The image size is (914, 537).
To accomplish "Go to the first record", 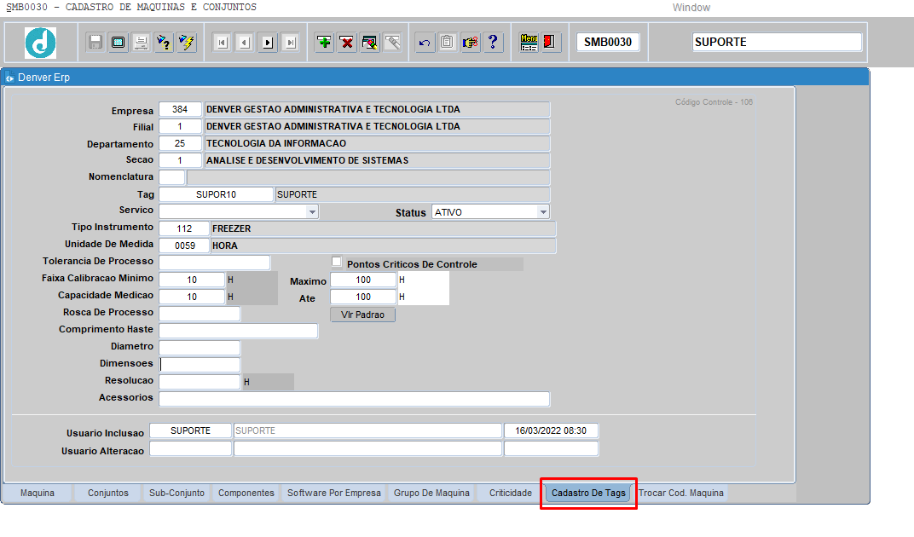I will (x=222, y=43).
